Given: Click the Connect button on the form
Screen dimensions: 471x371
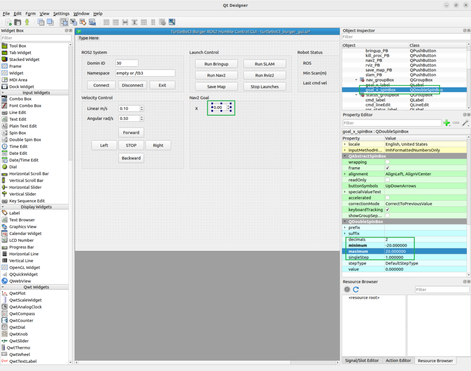Looking at the screenshot, I should [x=101, y=85].
